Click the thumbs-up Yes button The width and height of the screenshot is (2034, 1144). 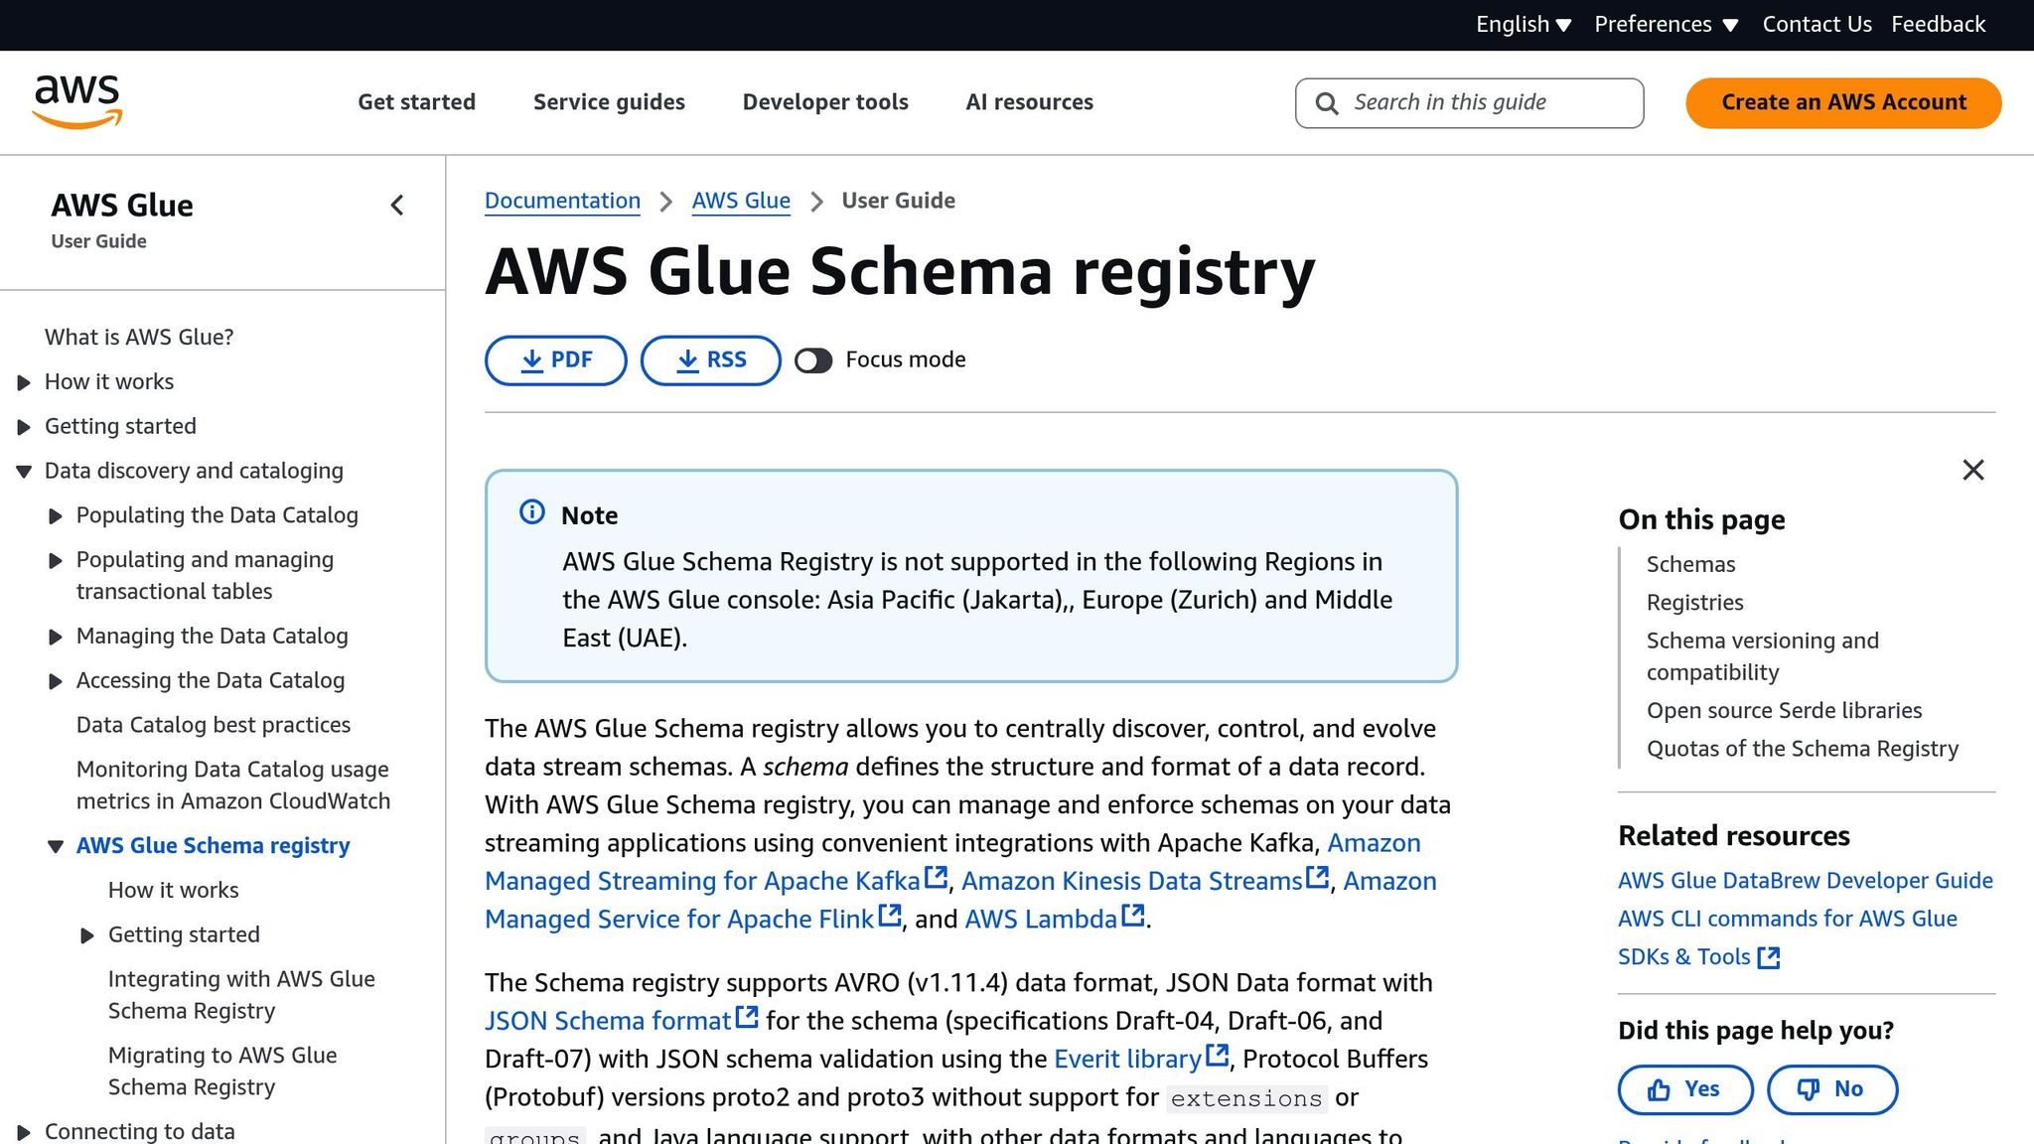(x=1684, y=1089)
